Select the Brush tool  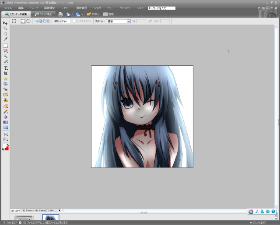[6, 112]
